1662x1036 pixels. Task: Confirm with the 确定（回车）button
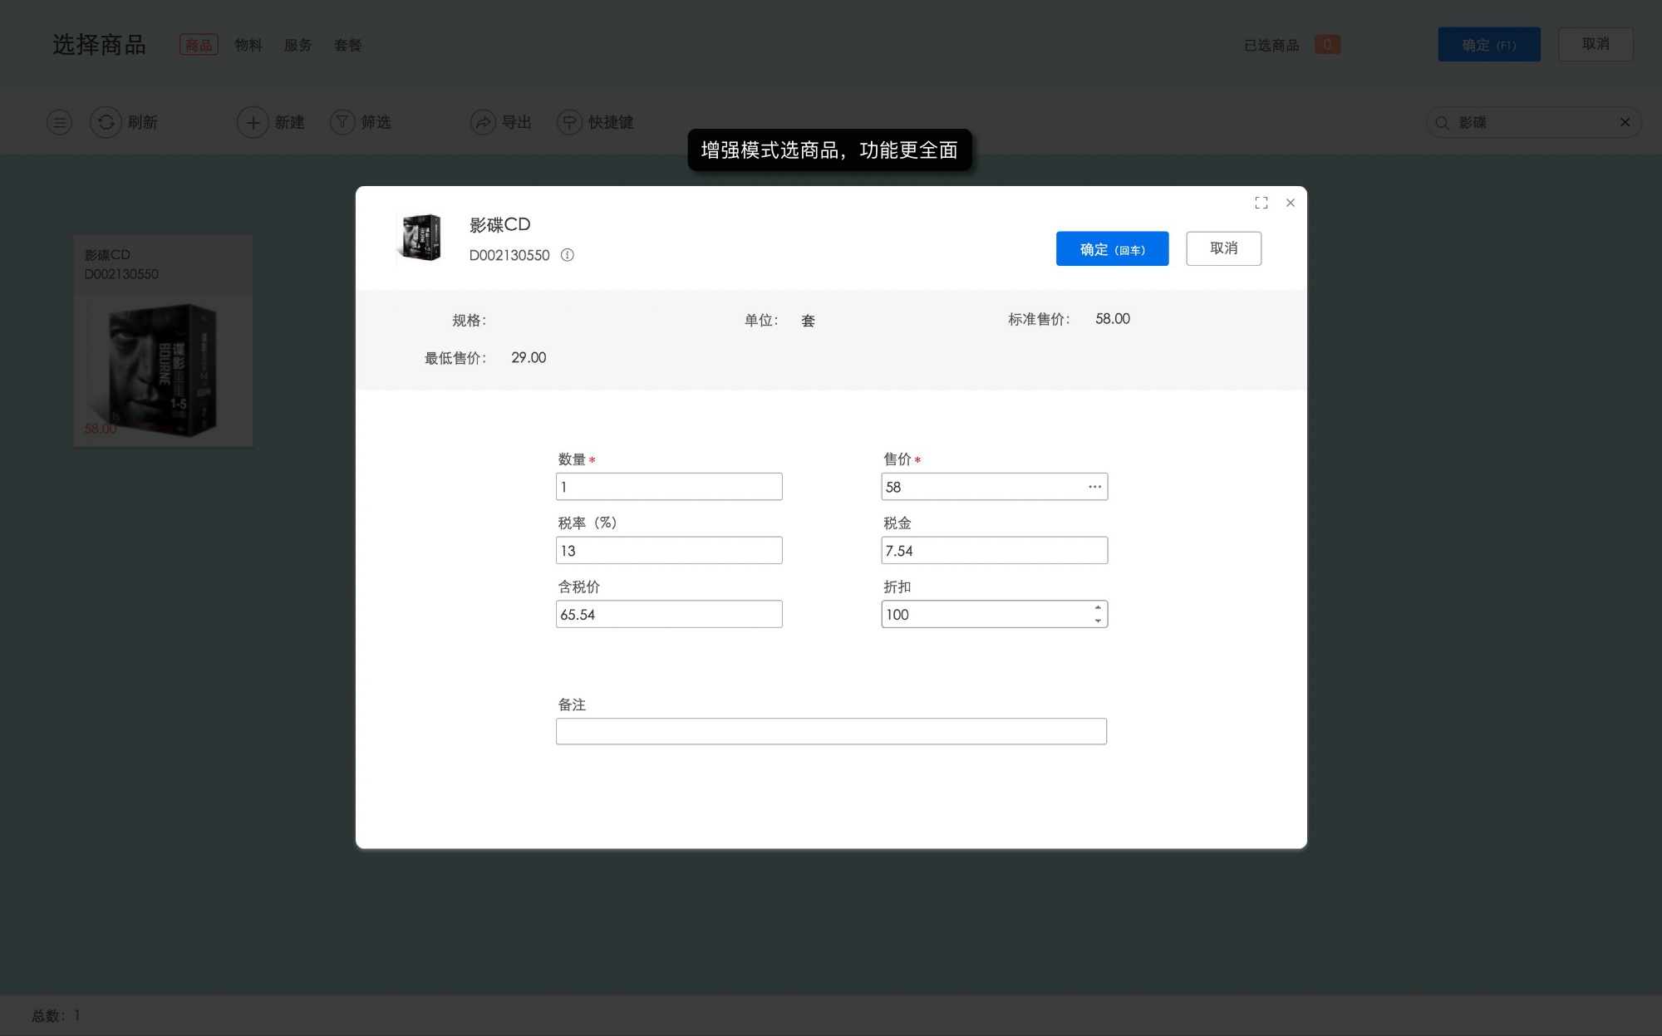pyautogui.click(x=1112, y=248)
